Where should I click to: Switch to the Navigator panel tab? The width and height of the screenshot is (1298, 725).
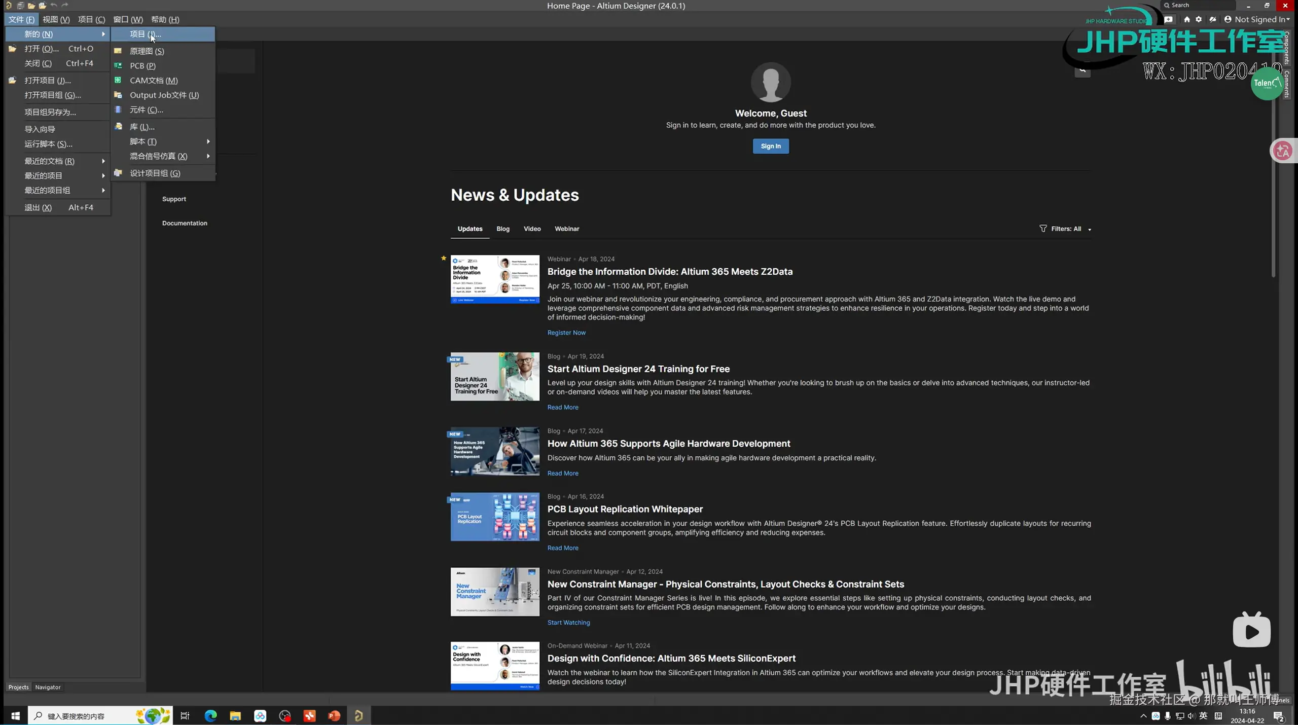pyautogui.click(x=48, y=687)
